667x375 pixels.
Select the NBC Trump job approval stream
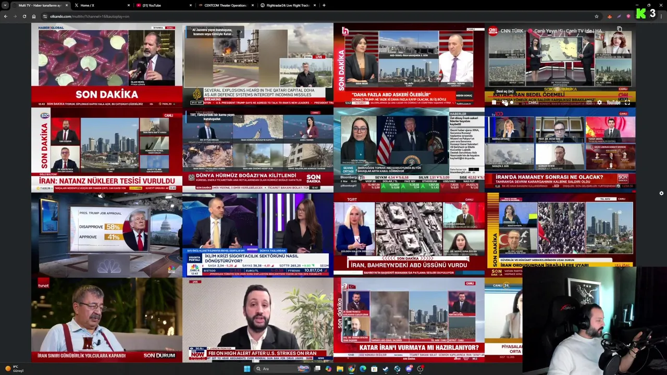point(107,235)
